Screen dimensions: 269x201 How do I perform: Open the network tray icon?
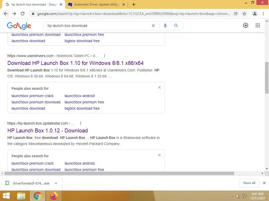[x=244, y=196]
